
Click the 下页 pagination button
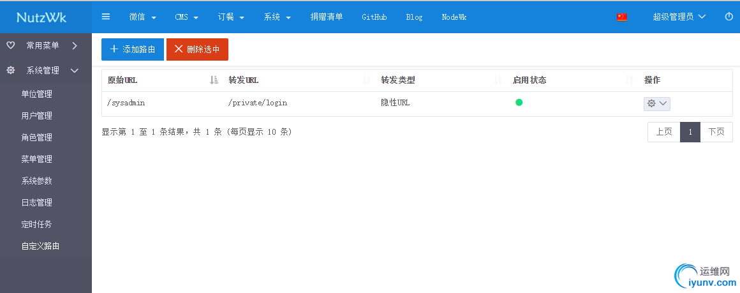pyautogui.click(x=716, y=132)
